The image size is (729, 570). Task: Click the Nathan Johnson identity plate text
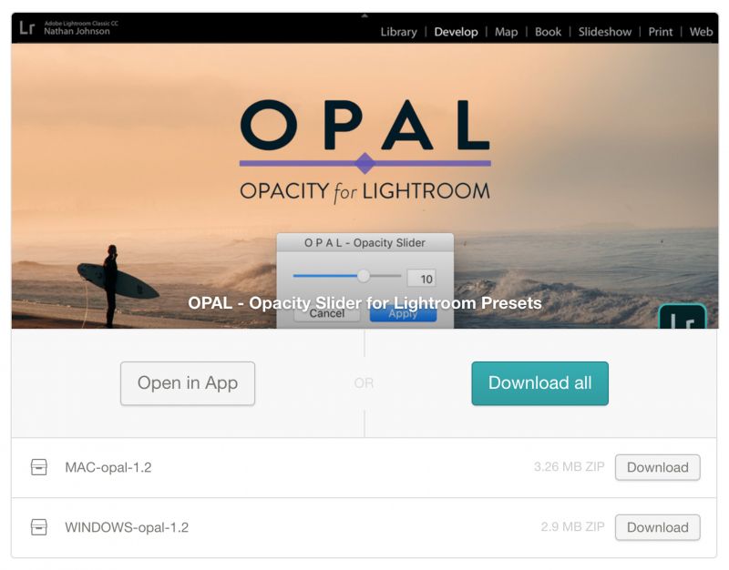coord(77,32)
